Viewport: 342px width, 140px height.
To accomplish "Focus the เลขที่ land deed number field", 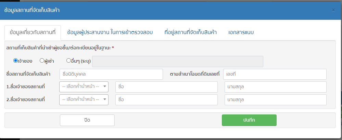I will click(275, 74).
